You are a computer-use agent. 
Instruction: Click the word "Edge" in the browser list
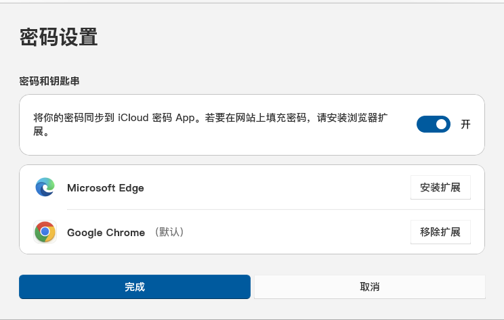click(x=131, y=188)
